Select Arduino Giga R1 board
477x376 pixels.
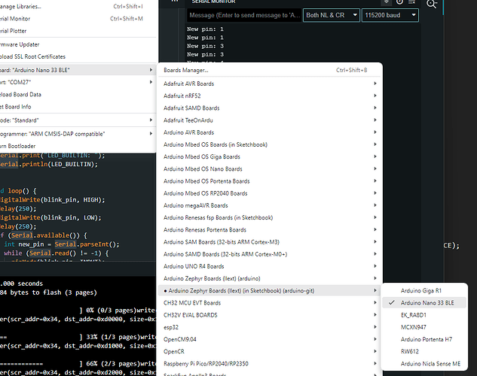(x=424, y=290)
